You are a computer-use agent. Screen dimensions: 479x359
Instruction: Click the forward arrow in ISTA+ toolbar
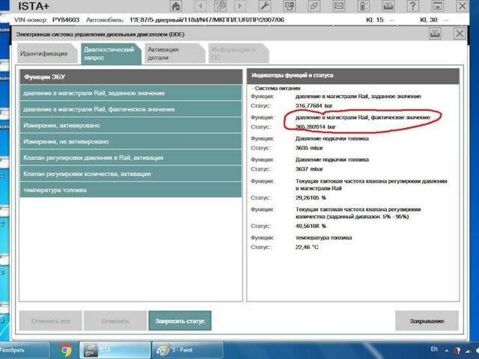239,6
